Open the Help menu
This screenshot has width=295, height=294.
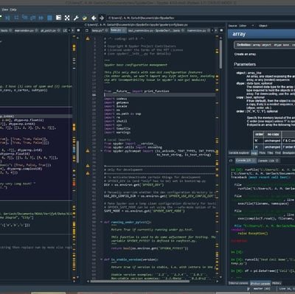(x=13, y=10)
